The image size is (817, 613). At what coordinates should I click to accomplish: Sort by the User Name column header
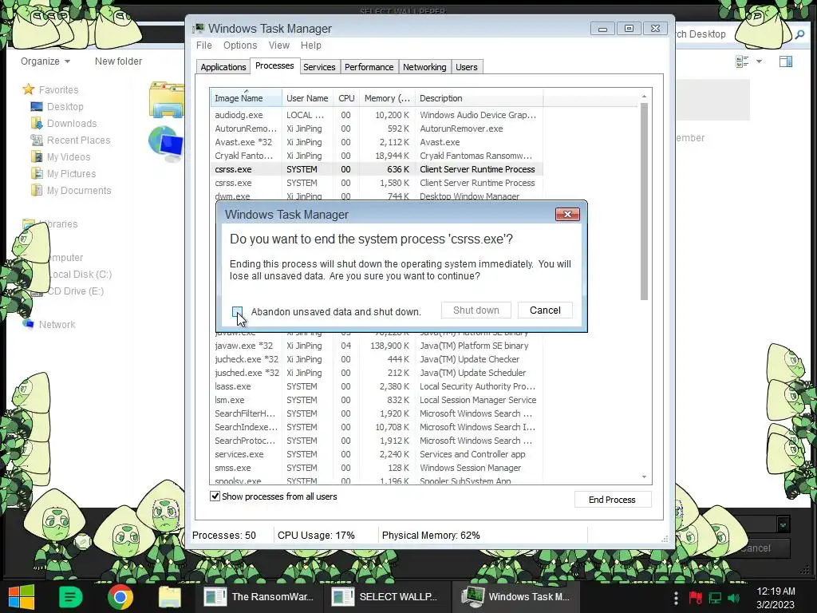[x=307, y=98]
